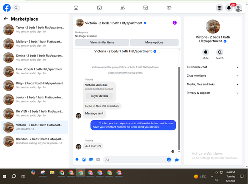The width and height of the screenshot is (248, 184).
Task: Open Riley's 2 beds 1 bath conversation
Action: [x=35, y=85]
